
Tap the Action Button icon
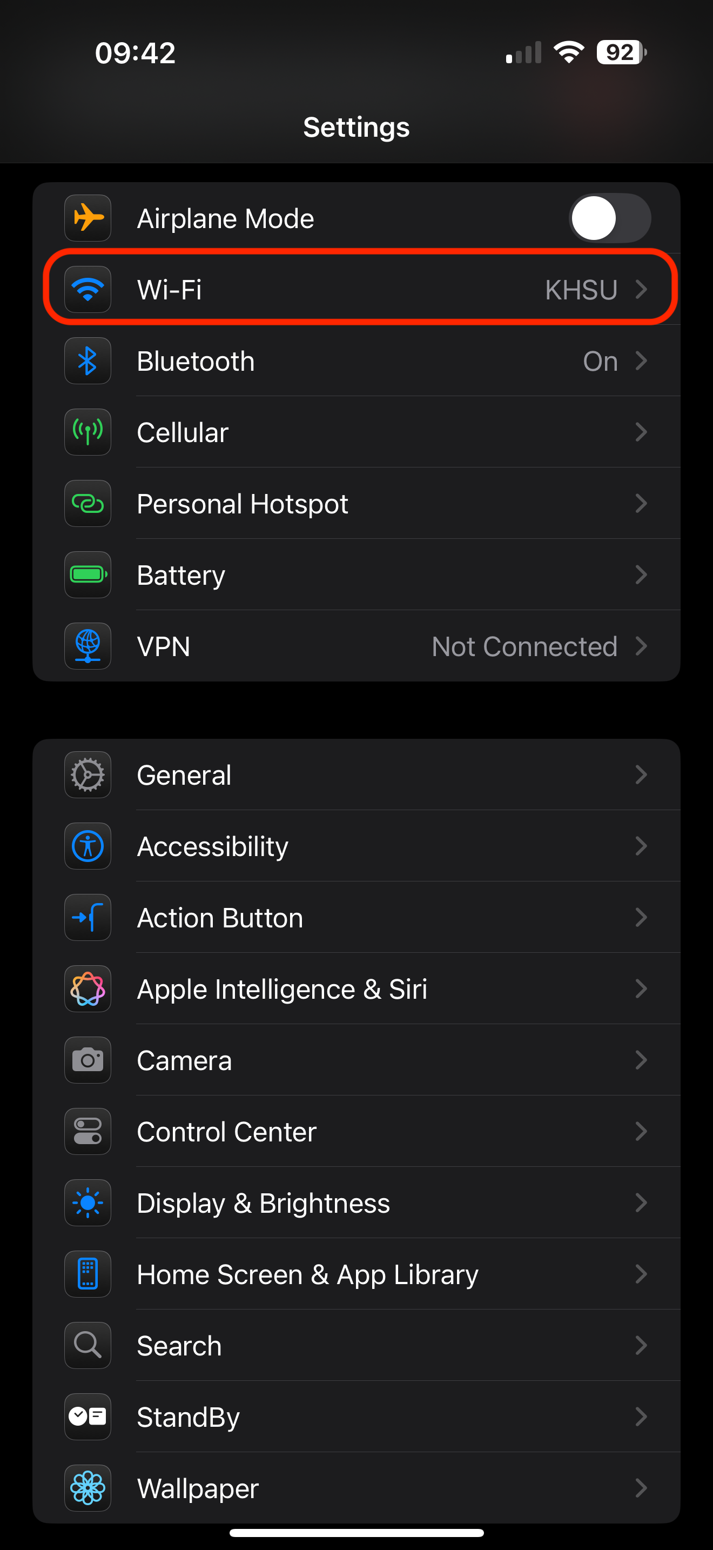[88, 918]
